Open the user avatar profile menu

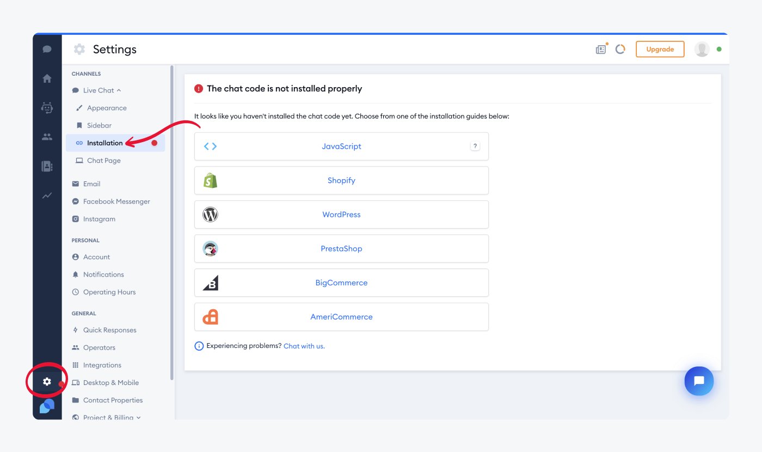[702, 49]
